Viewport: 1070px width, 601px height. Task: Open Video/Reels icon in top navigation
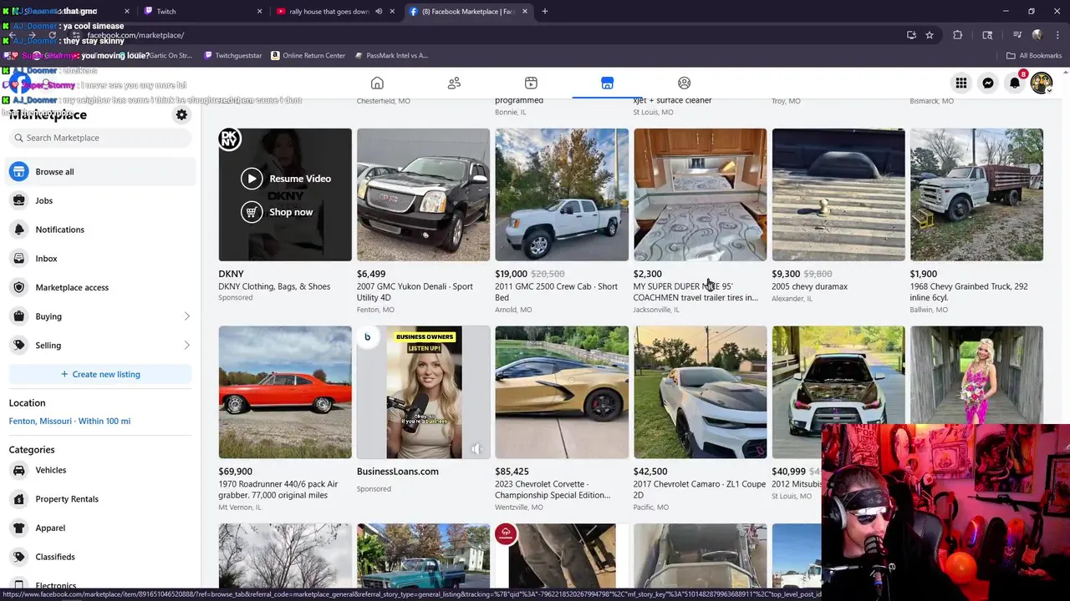coord(531,83)
